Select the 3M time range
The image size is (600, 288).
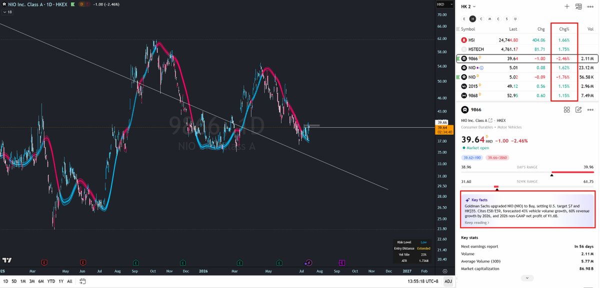tap(32, 281)
